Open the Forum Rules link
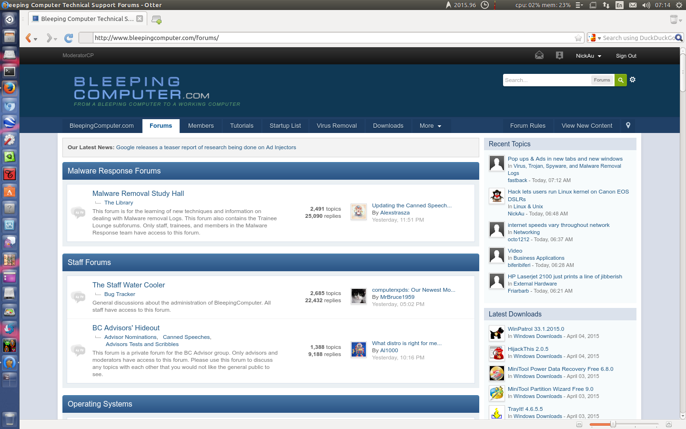Viewport: 686px width, 429px height. point(528,126)
